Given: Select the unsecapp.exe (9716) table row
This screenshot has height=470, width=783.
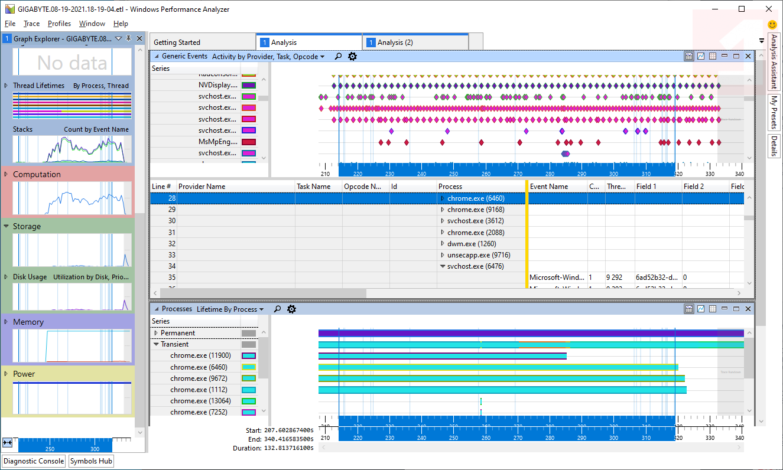Looking at the screenshot, I should pos(478,255).
